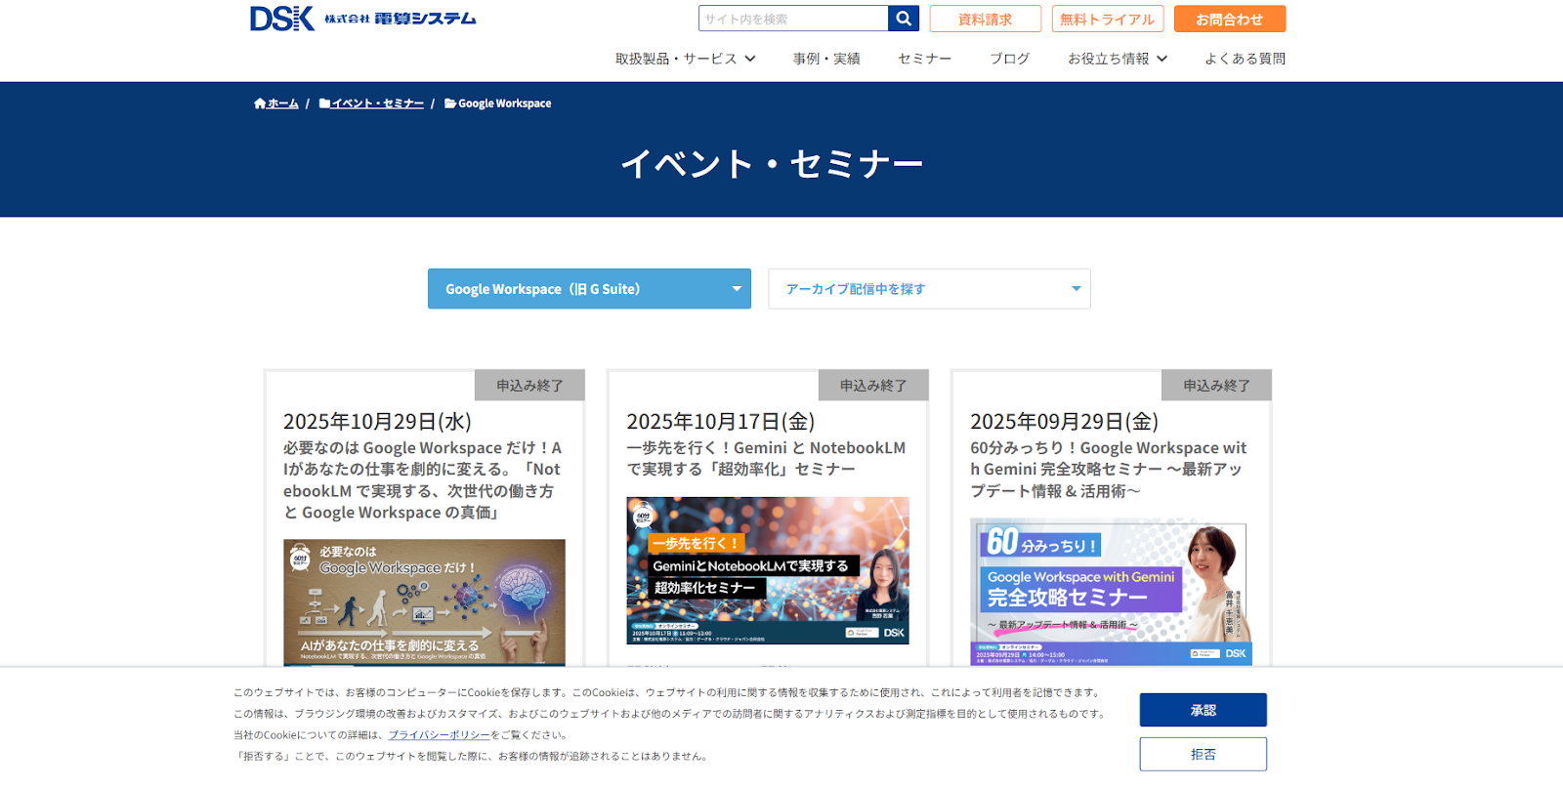Viewport: 1563px width, 788px height.
Task: Click the ホーム breadcrumb link
Action: click(283, 104)
